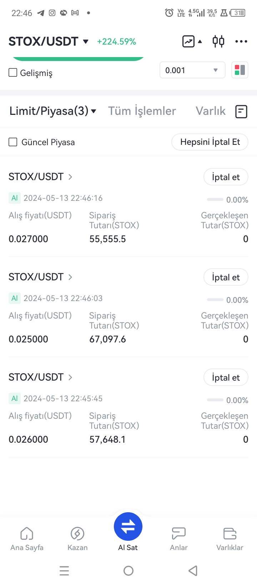Open the 0.001 precision dropdown
Viewport: 257px width, 585px height.
point(192,70)
